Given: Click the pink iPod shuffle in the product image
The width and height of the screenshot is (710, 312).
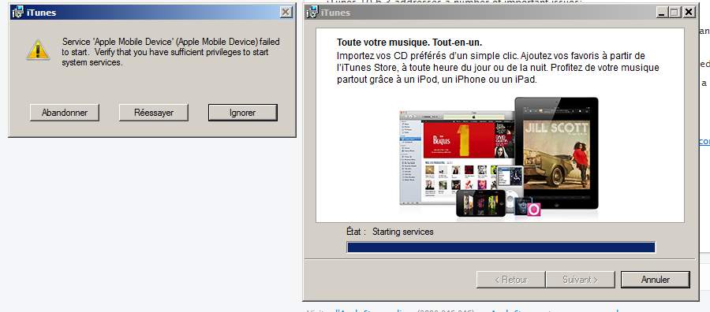Looking at the screenshot, I should tap(533, 210).
